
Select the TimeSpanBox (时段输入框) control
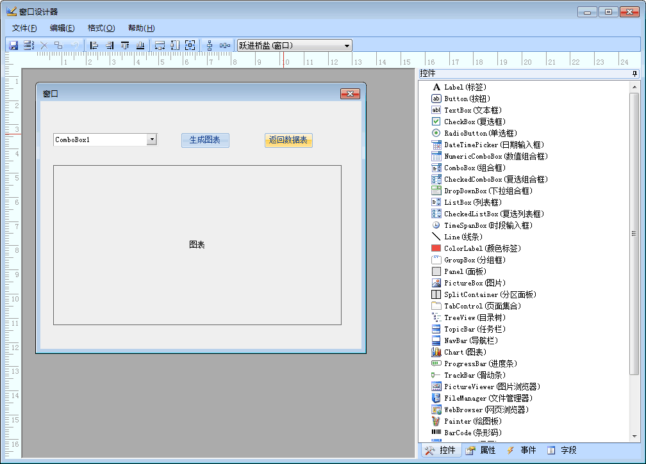482,225
